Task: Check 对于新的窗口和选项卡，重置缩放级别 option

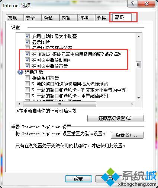Action: tap(27, 96)
